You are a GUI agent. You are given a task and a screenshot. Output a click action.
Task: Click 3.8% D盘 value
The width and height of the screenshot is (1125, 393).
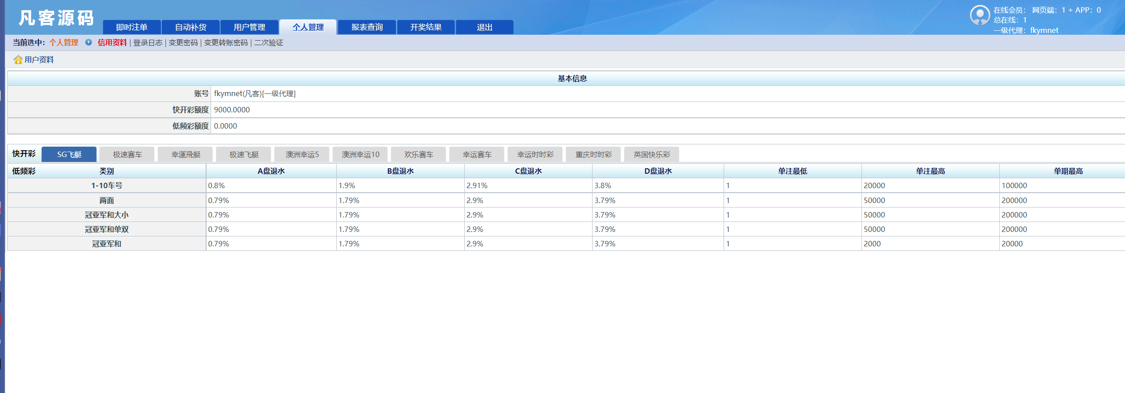pos(603,185)
